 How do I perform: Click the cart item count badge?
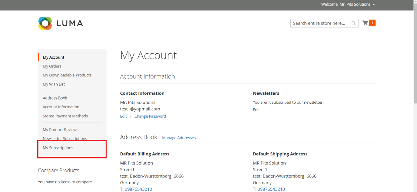pyautogui.click(x=372, y=23)
